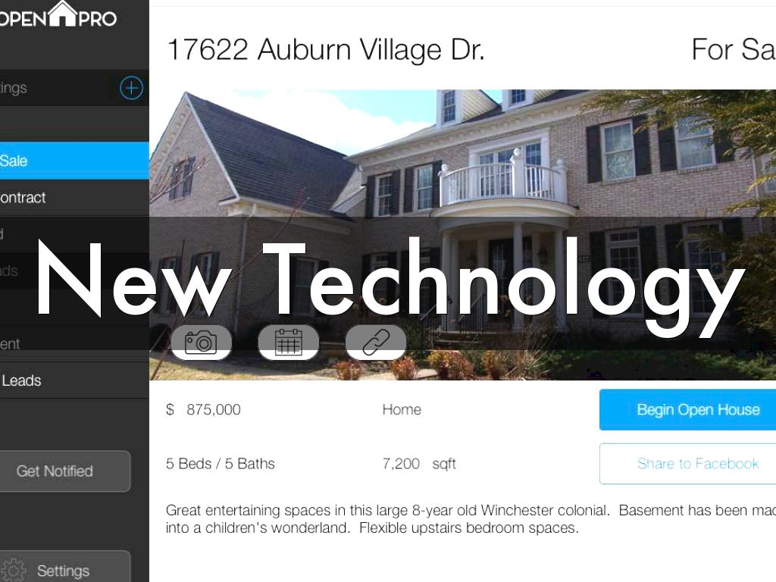The width and height of the screenshot is (776, 582).
Task: Open the Leads sidebar item
Action: tap(74, 380)
